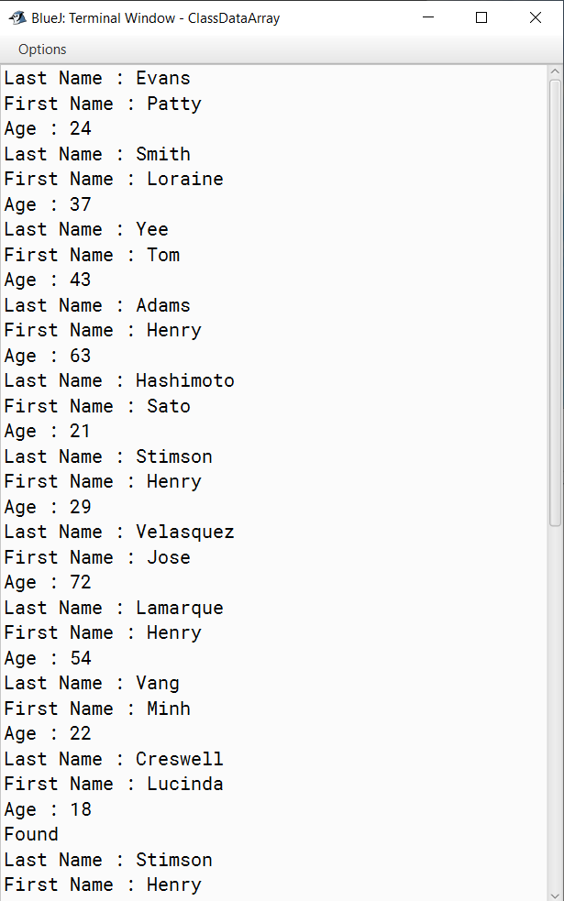
Task: Click the window title text ClassDataArray
Action: click(234, 18)
